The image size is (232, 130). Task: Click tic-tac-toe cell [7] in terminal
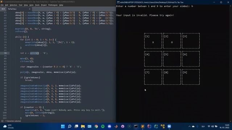click(x=153, y=77)
